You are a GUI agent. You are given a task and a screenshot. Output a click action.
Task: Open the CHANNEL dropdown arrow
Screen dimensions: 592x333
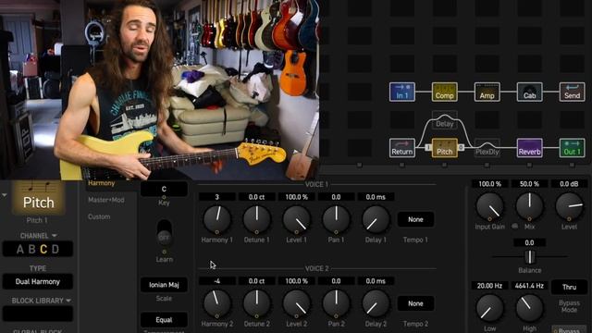[x=55, y=236]
